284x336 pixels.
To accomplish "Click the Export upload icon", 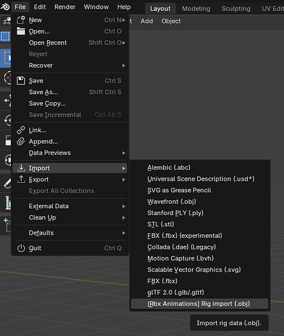I will [21, 179].
